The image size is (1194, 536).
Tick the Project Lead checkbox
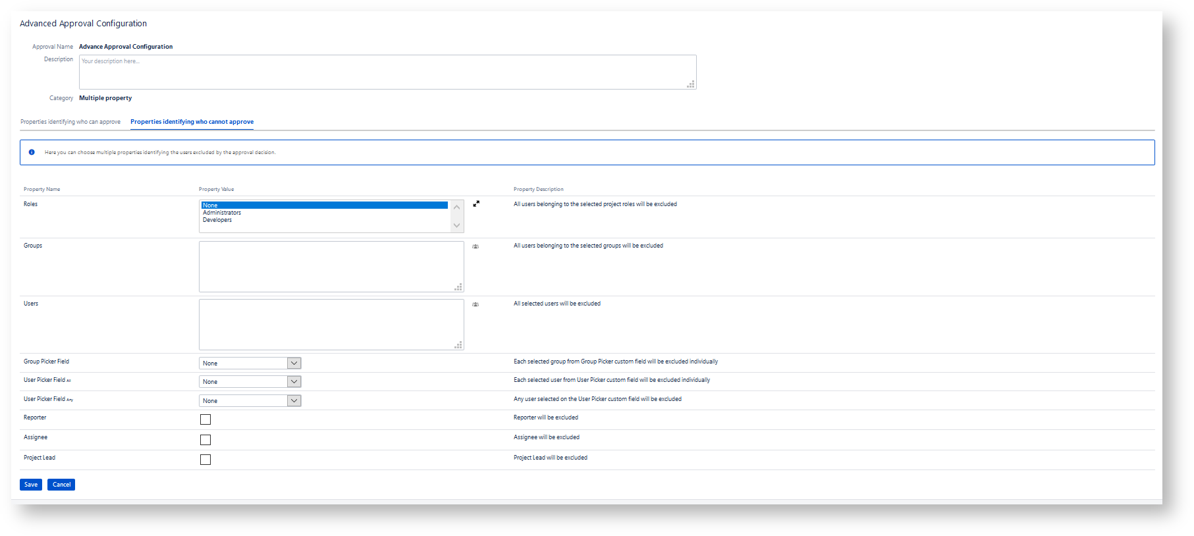(x=205, y=460)
